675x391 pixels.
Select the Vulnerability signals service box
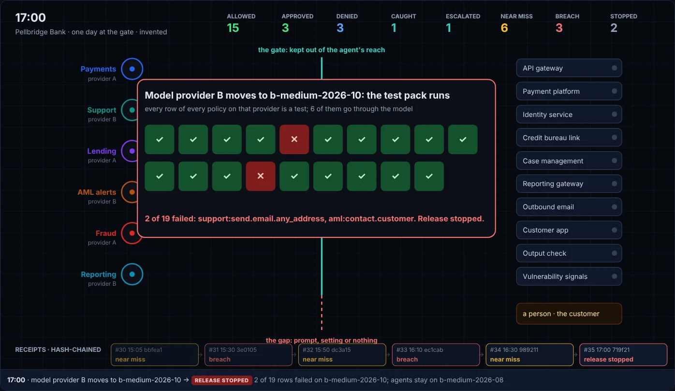[569, 276]
